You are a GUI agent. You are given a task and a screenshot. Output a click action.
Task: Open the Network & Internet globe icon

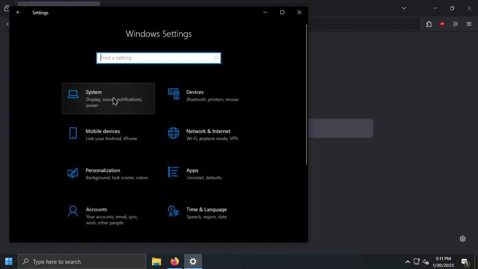(x=173, y=133)
